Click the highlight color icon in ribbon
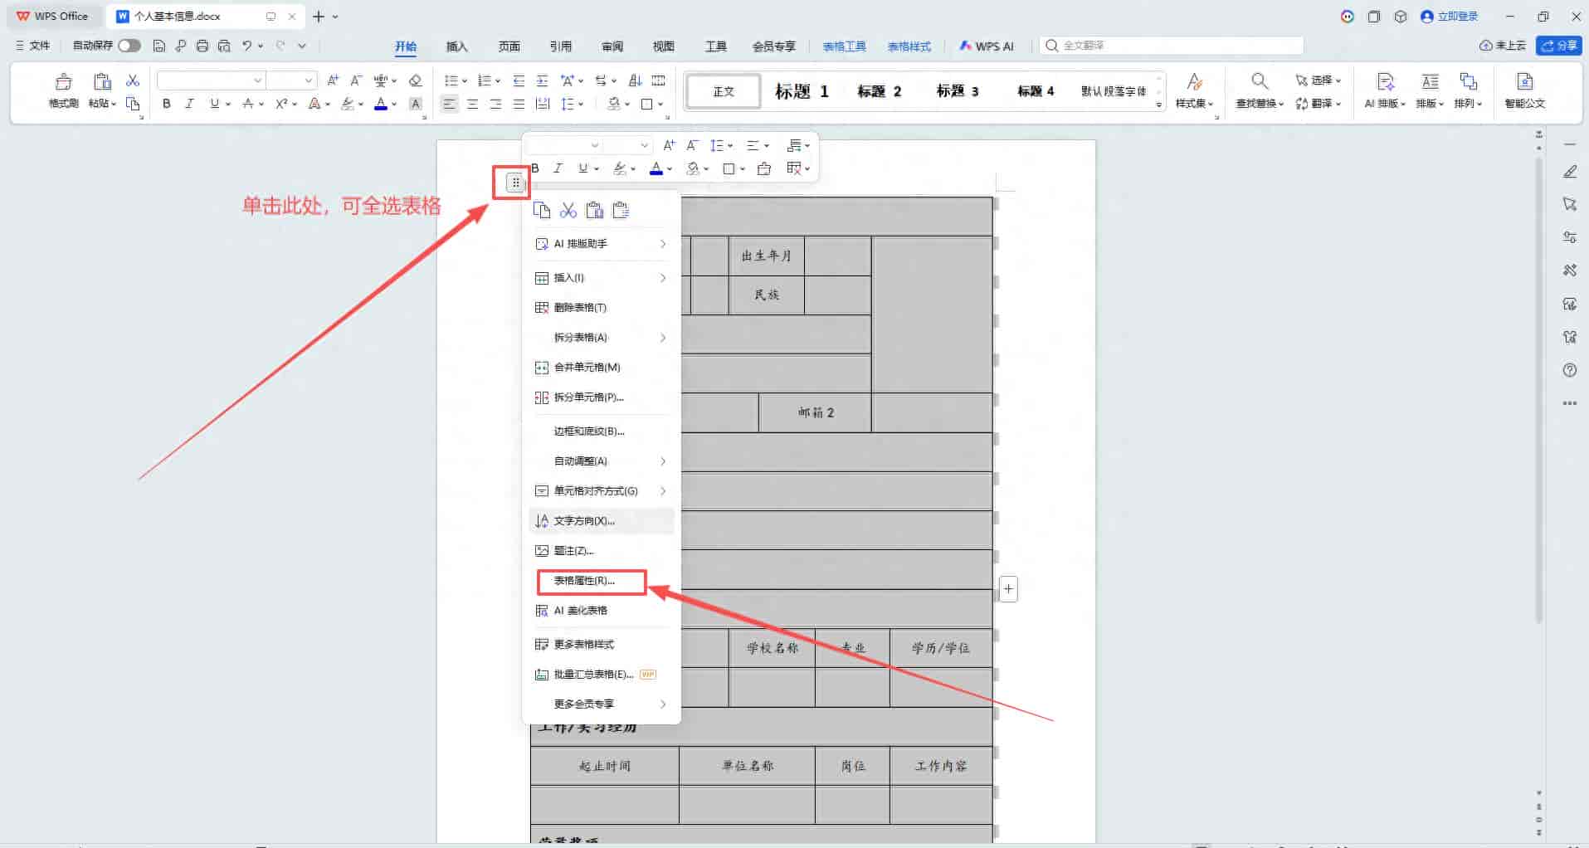The height and width of the screenshot is (848, 1589). point(348,104)
